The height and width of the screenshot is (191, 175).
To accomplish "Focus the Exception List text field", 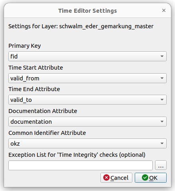I will click(81, 165).
